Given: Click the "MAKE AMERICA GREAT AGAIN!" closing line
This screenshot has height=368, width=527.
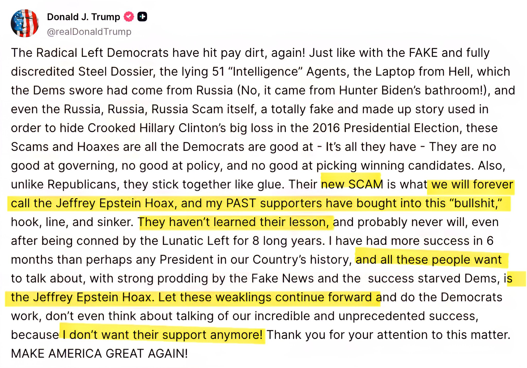Looking at the screenshot, I should click(99, 354).
